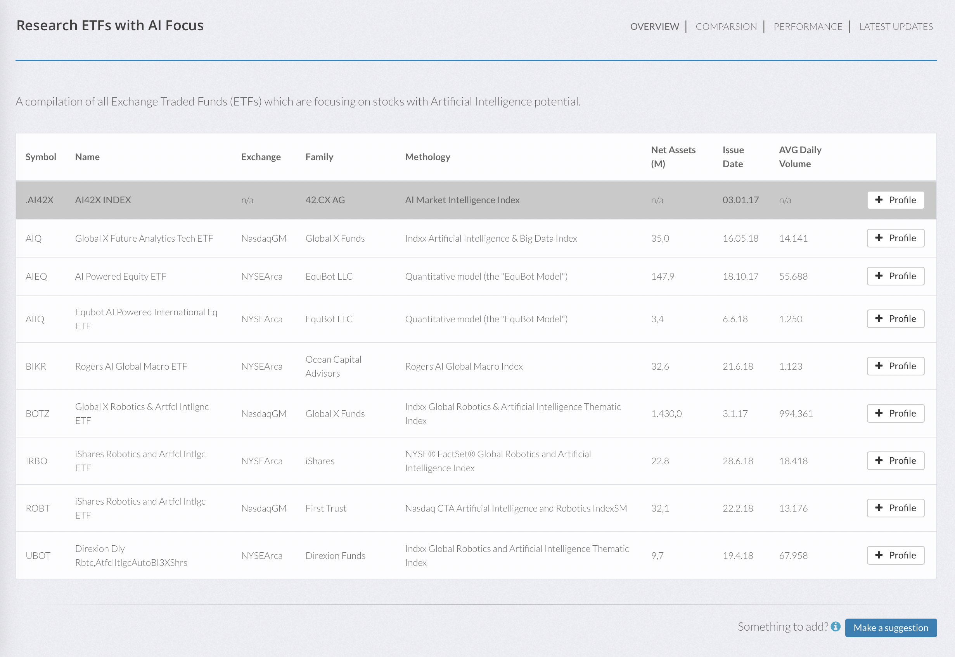Click the Issue Date column header
Viewport: 955px width, 657px height.
(x=733, y=157)
